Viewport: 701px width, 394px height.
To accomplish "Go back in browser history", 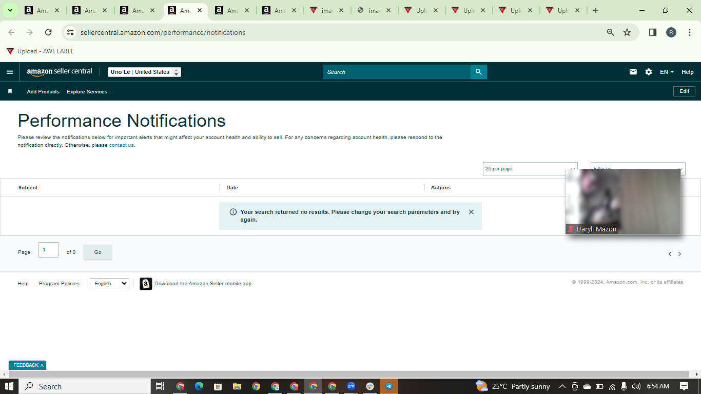I will 11,32.
